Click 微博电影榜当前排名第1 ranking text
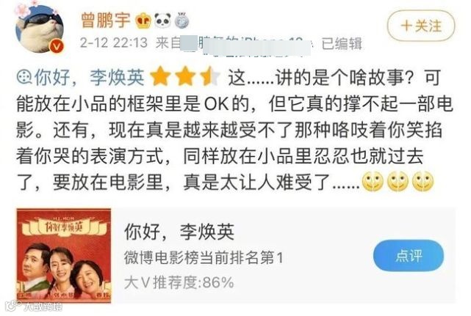The height and width of the screenshot is (316, 471). 204,257
